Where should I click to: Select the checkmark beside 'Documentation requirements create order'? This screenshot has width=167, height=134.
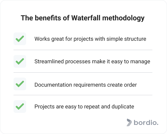[x=20, y=84]
